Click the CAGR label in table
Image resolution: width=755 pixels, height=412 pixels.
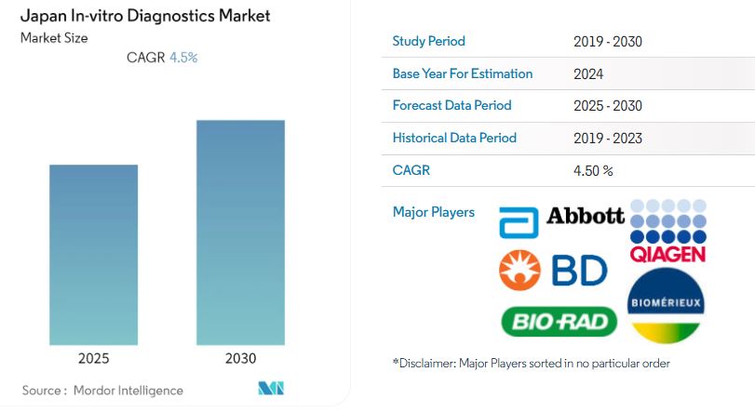coord(411,170)
